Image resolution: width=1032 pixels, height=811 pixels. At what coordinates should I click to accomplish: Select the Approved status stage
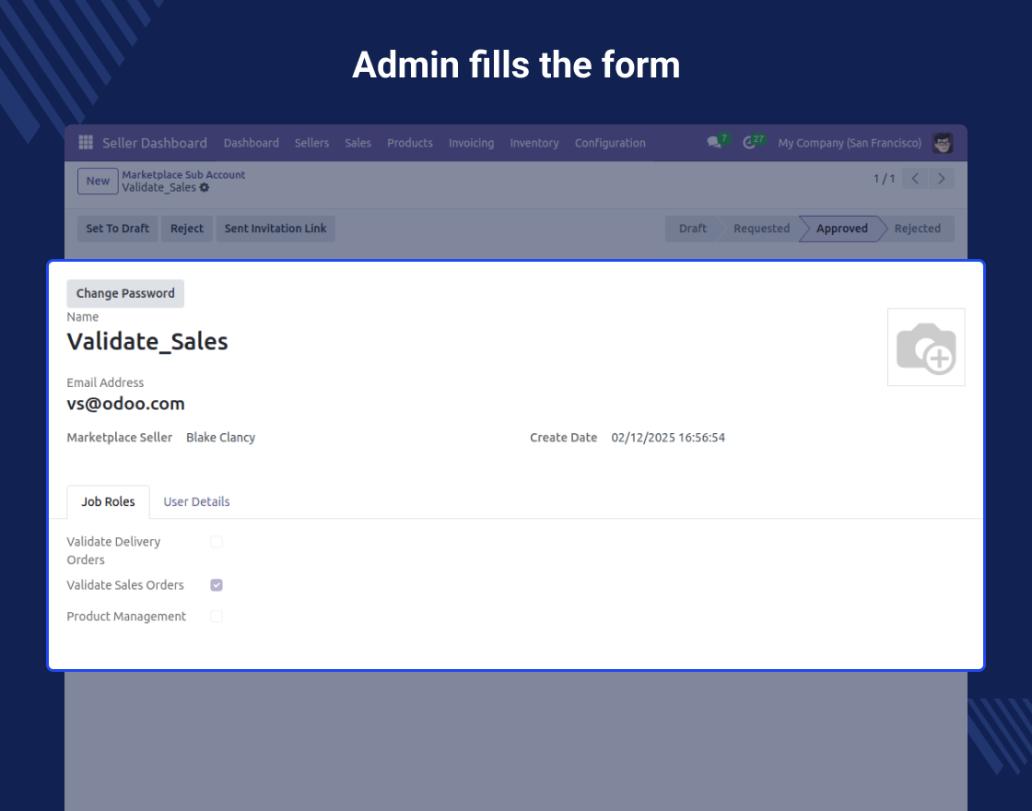(842, 229)
